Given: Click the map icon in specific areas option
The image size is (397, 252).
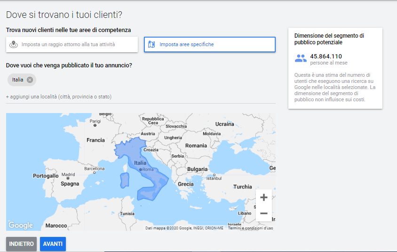Looking at the screenshot, I should [x=151, y=45].
